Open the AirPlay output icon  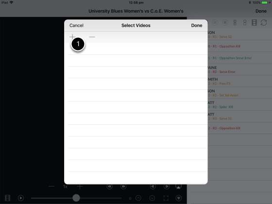179,187
